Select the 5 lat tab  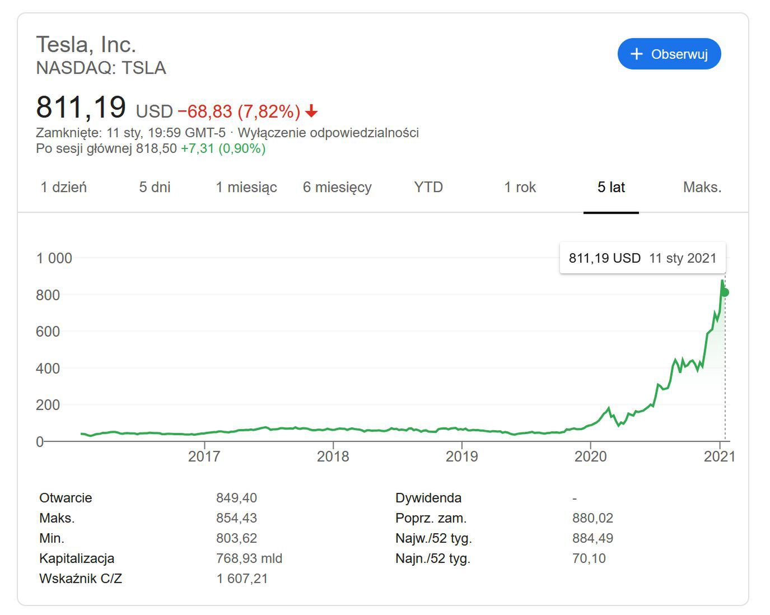[611, 187]
